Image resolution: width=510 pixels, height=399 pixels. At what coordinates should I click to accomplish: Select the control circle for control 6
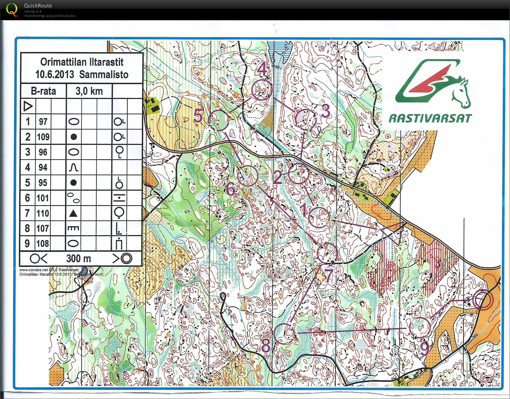pyautogui.click(x=247, y=175)
